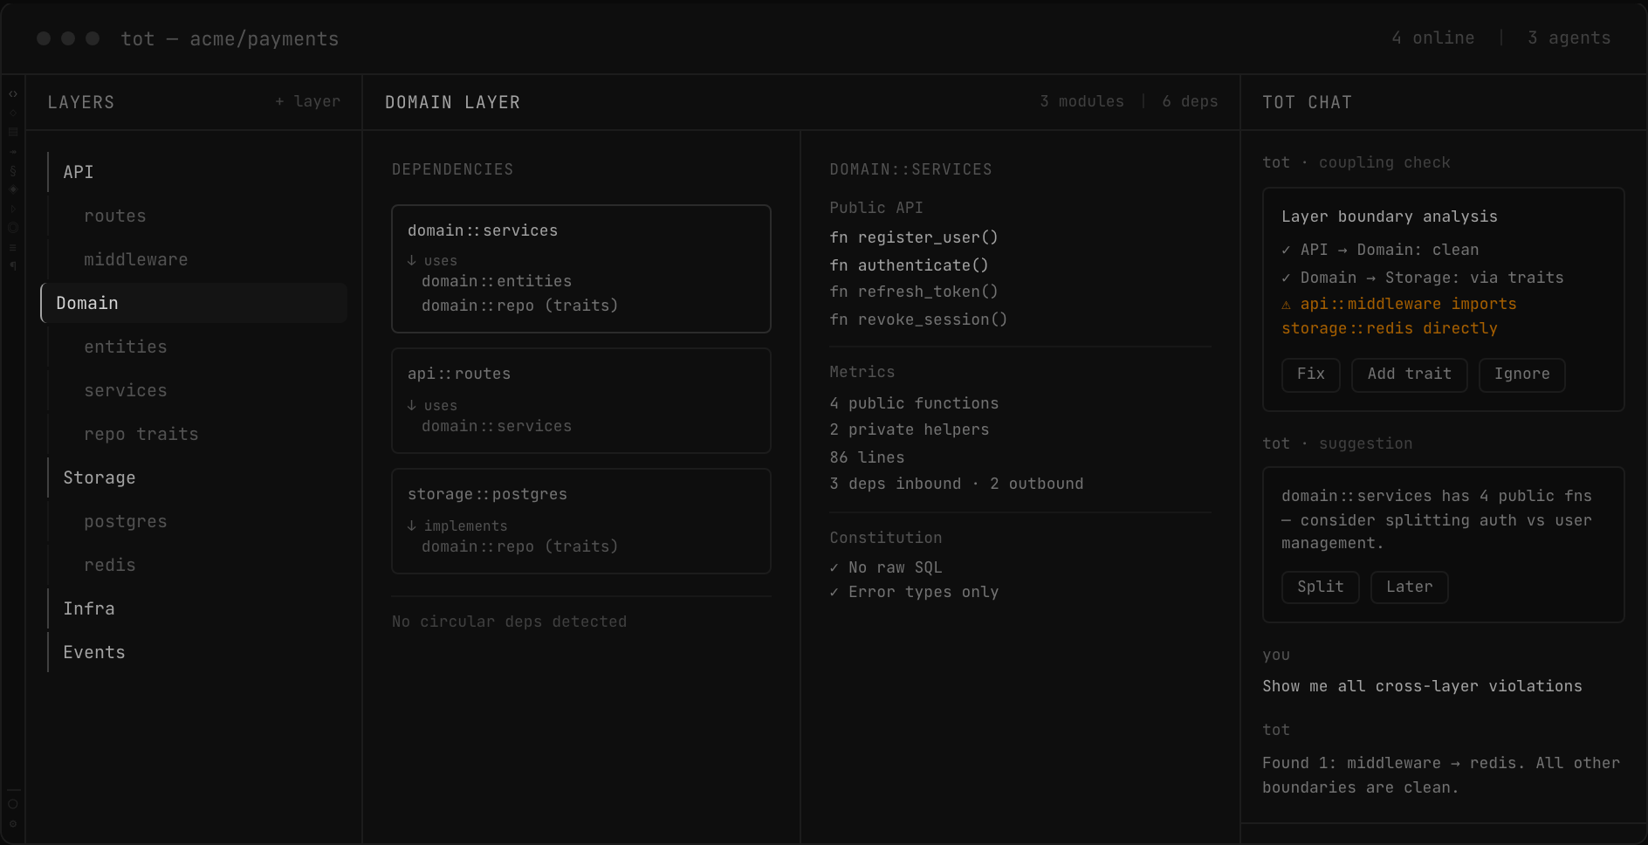Viewport: 1648px width, 845px height.
Task: Choose Later on the suggestion card
Action: (x=1410, y=587)
